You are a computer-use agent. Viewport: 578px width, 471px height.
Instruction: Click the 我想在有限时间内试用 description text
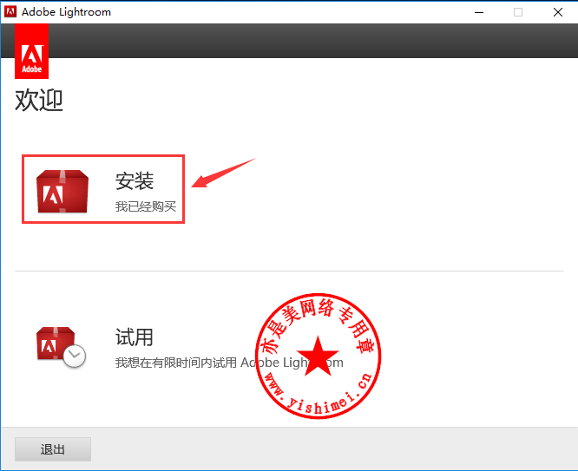[229, 363]
